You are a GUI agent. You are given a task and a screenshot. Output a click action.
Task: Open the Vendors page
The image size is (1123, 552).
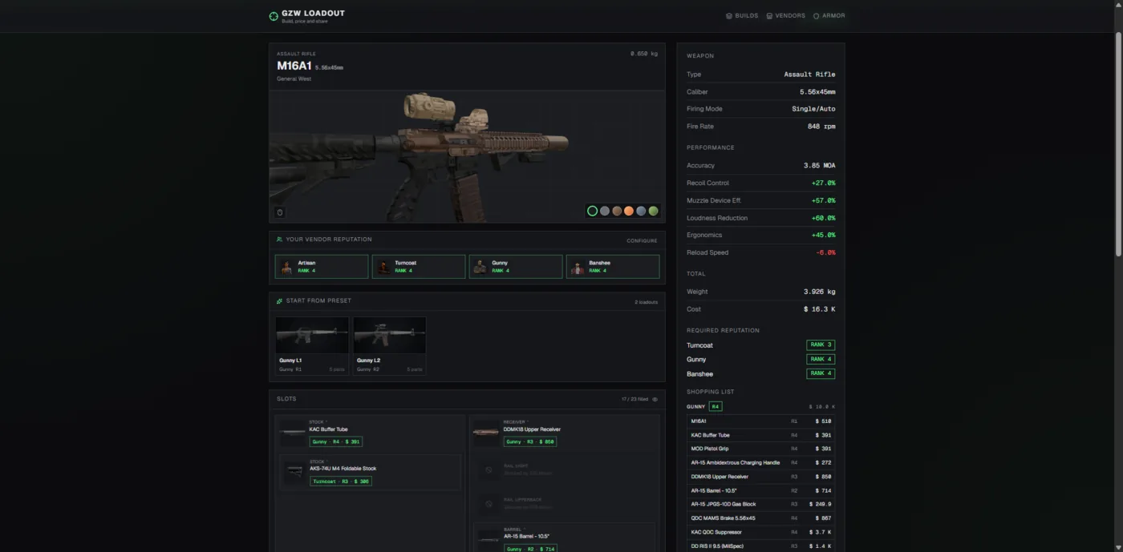[785, 16]
